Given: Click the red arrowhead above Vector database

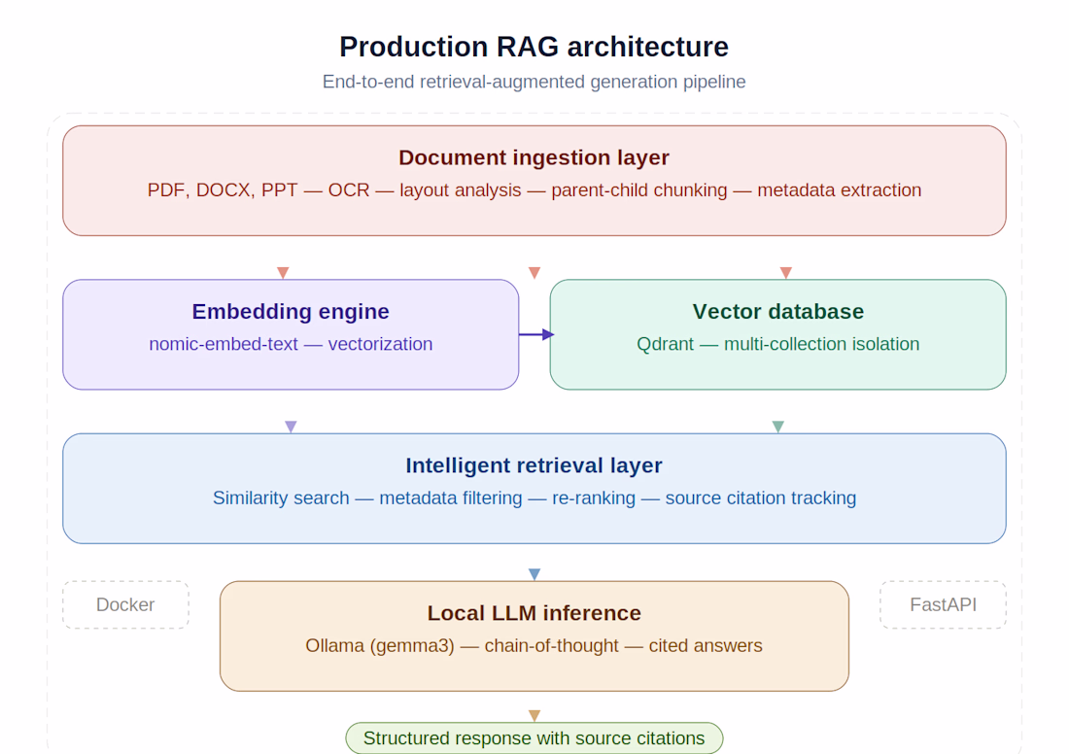Looking at the screenshot, I should coord(785,273).
